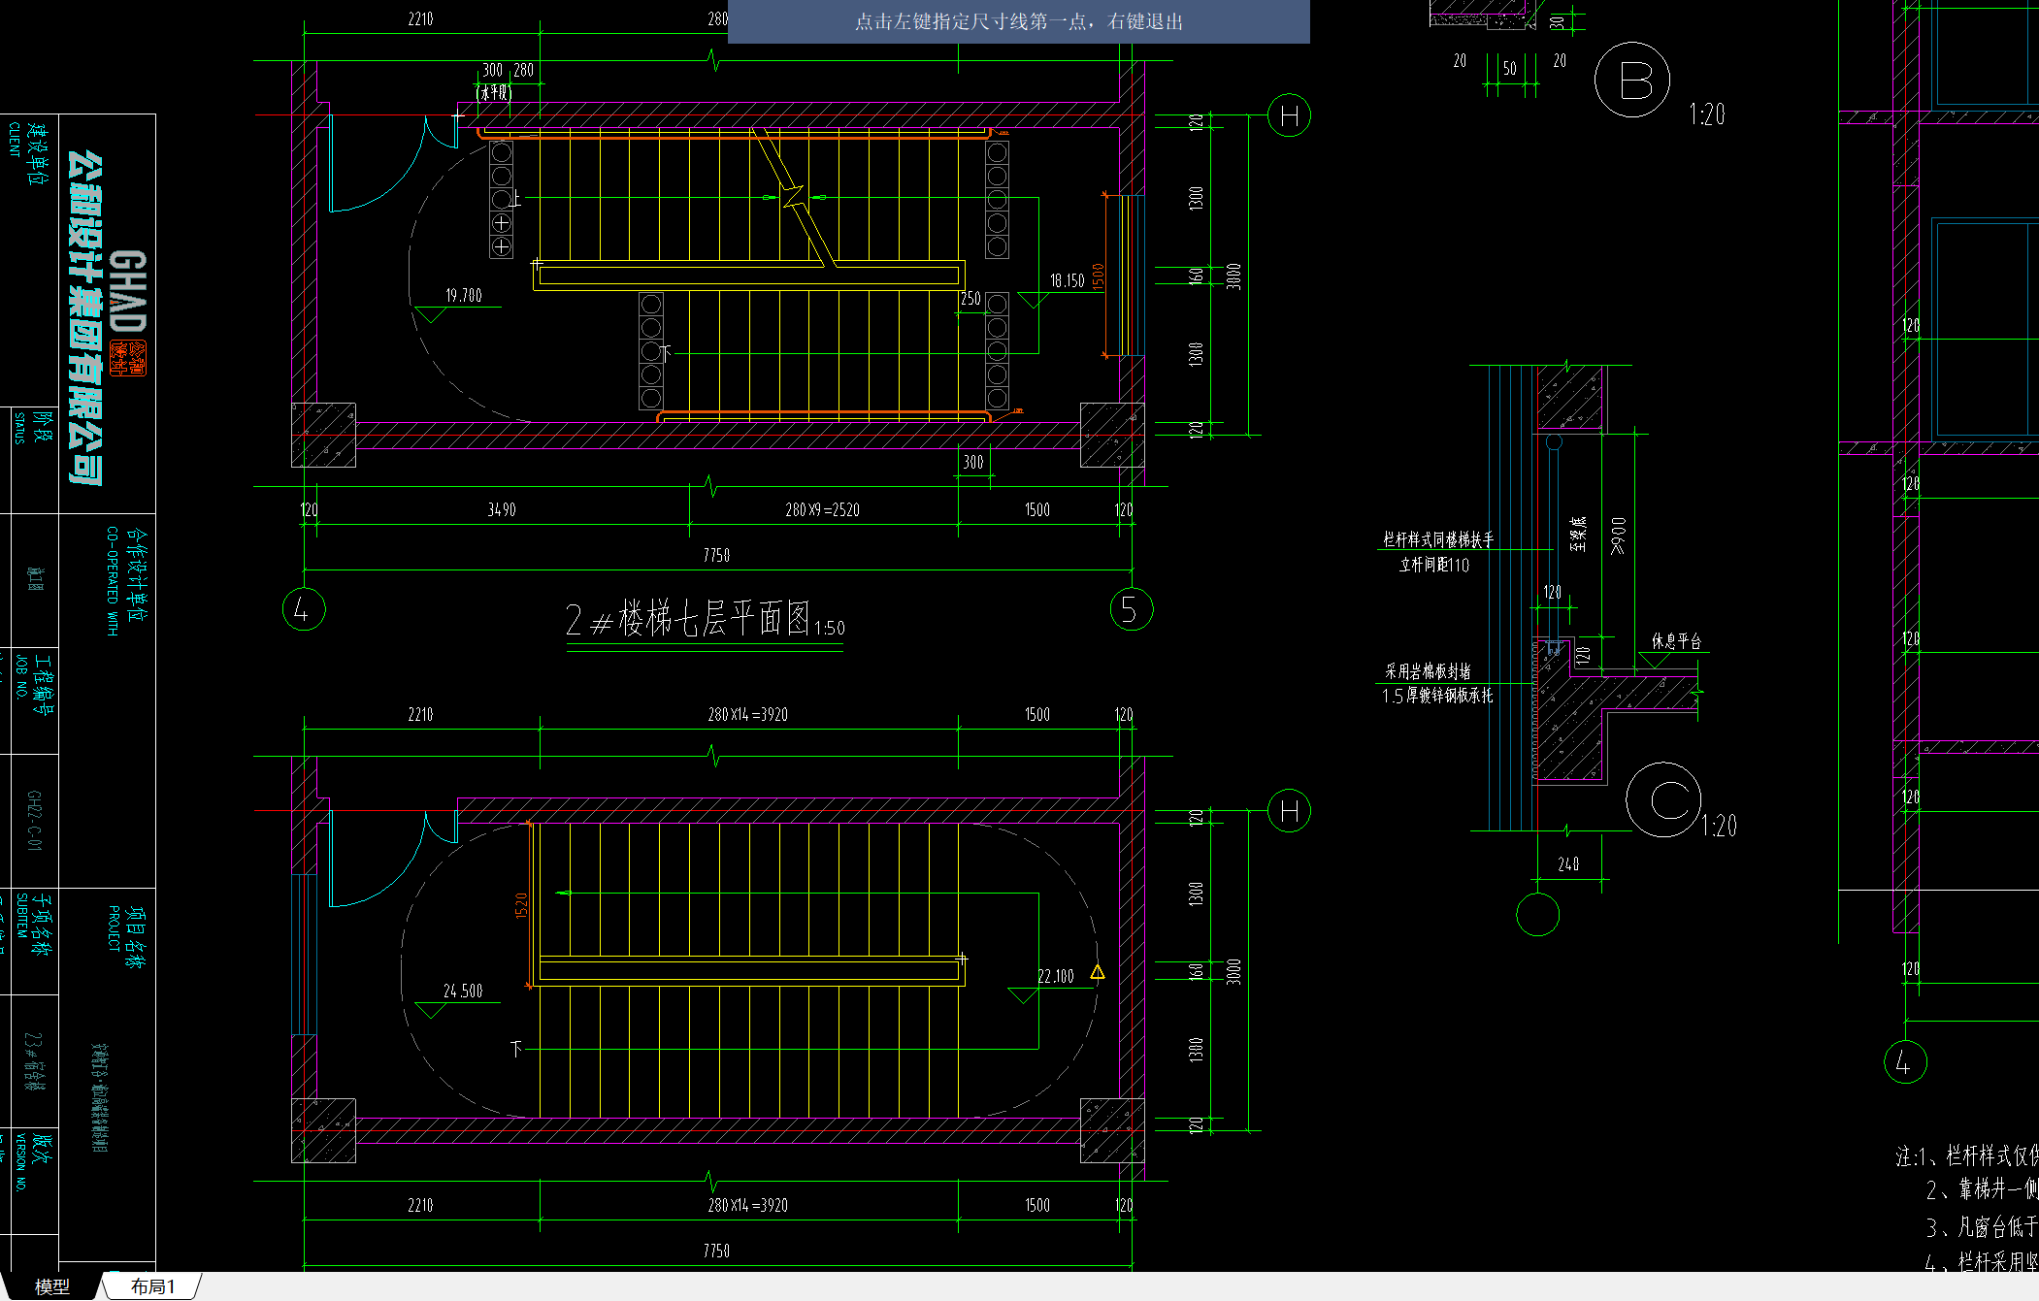This screenshot has height=1301, width=2039.
Task: Select note line 3、凡窗台低于
Action: [1982, 1227]
